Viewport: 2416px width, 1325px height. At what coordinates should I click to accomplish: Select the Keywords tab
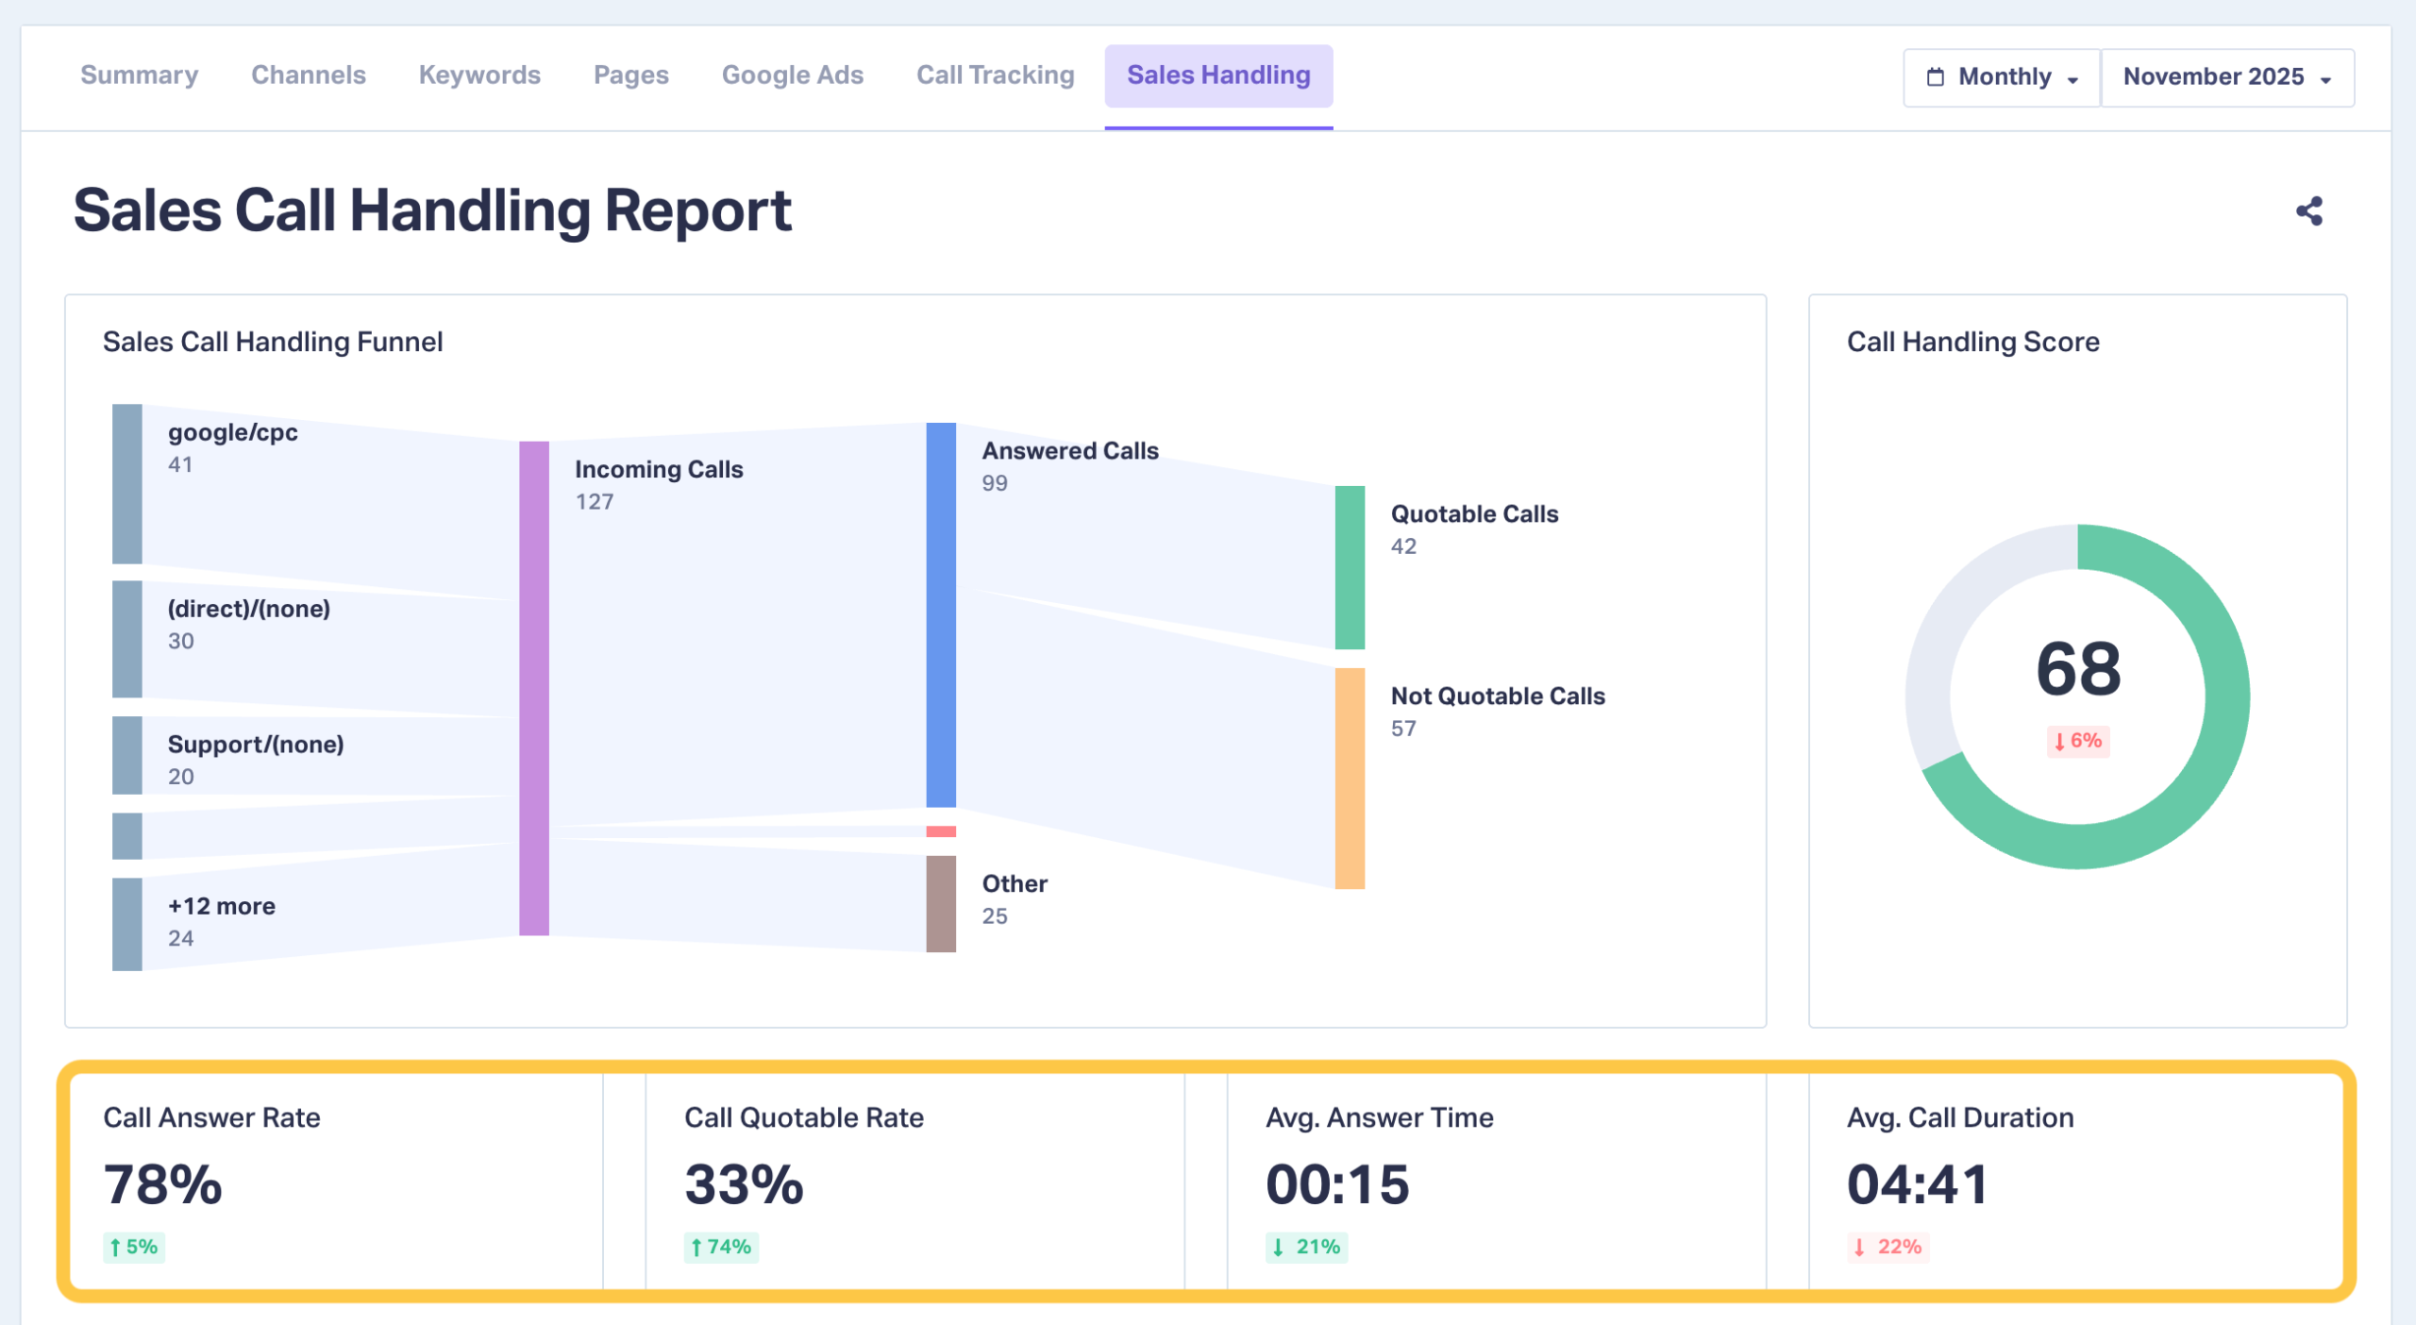pos(479,75)
